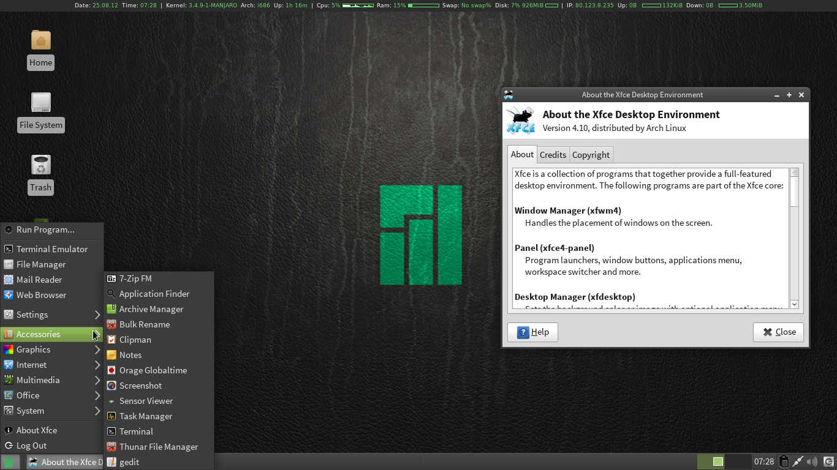Click the Manjaro applications menu button

pyautogui.click(x=9, y=462)
